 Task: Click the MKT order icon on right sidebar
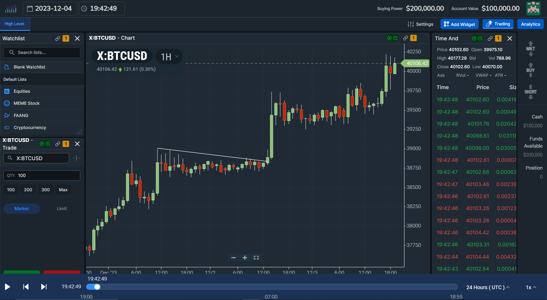pos(530,49)
